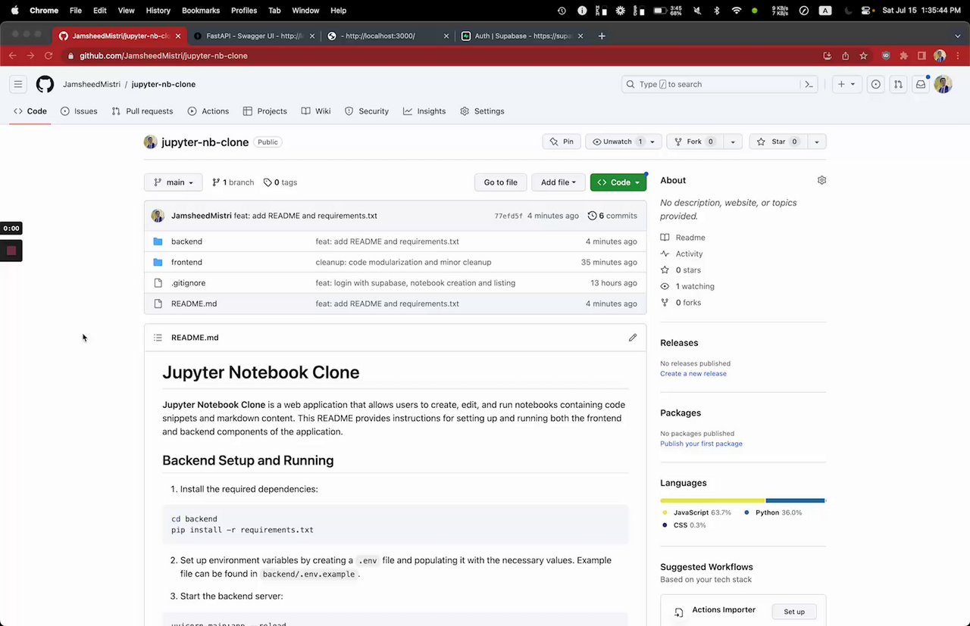970x626 pixels.
Task: Open the .gitignore file name in the file list
Action: pos(188,283)
